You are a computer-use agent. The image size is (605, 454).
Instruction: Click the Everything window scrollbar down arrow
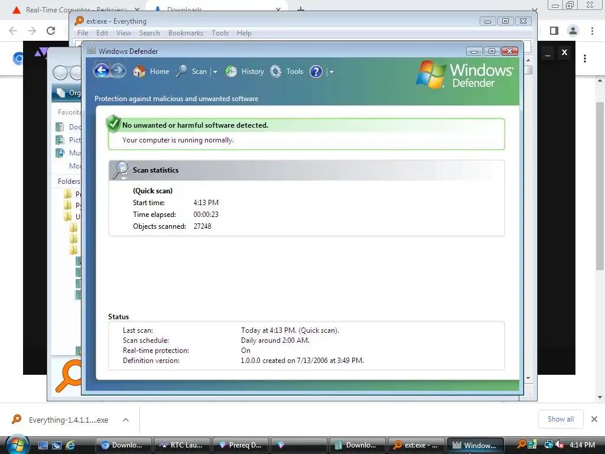click(529, 378)
